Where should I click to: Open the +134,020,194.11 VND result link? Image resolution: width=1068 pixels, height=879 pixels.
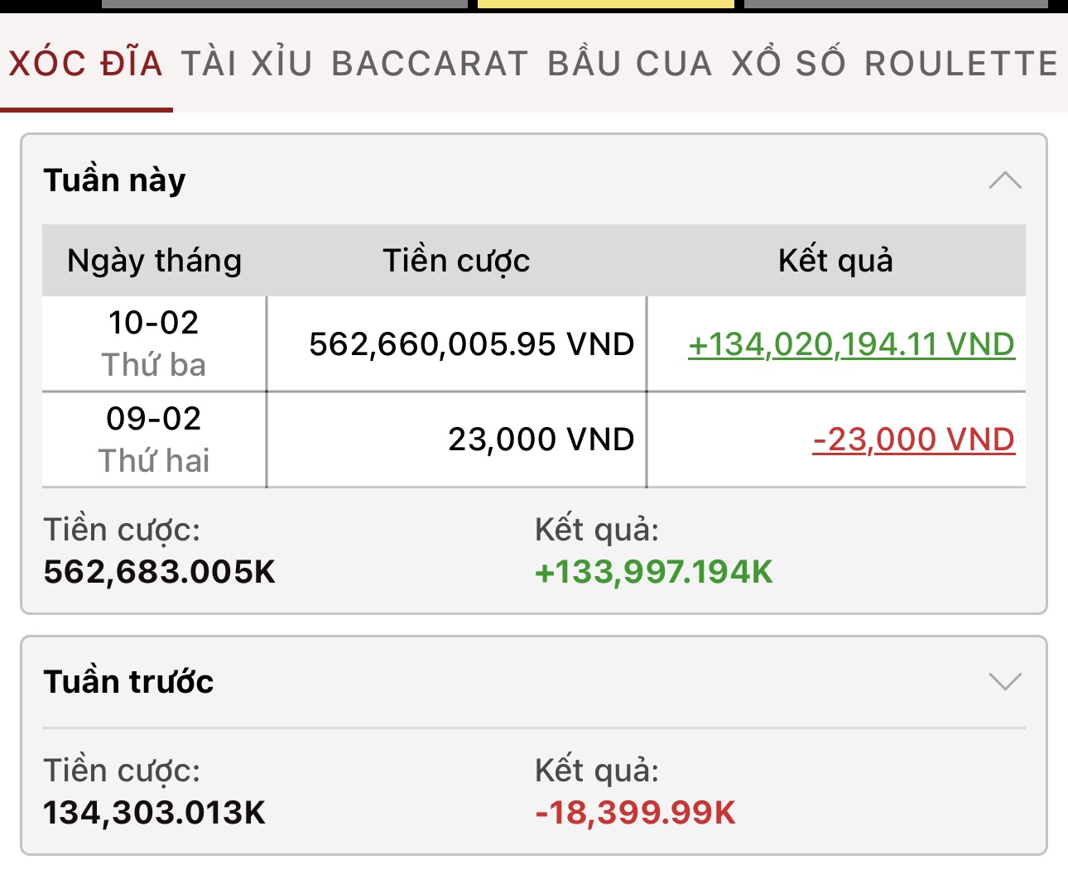(x=851, y=344)
